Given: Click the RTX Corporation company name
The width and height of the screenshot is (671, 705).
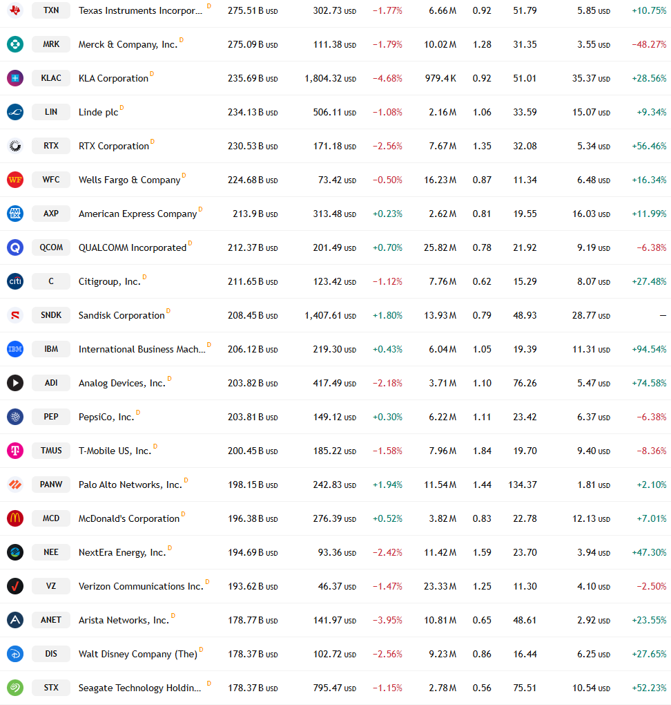Looking at the screenshot, I should [x=114, y=146].
